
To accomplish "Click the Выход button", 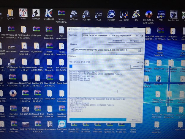I will point(135,119).
